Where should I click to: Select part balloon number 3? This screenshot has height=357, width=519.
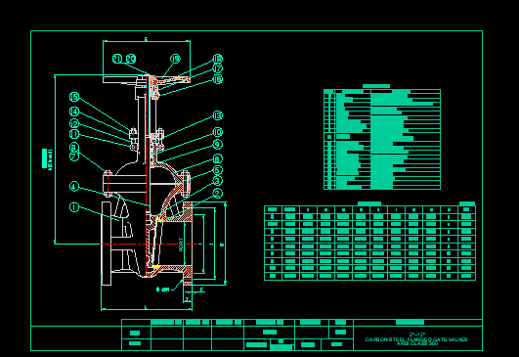point(217,181)
